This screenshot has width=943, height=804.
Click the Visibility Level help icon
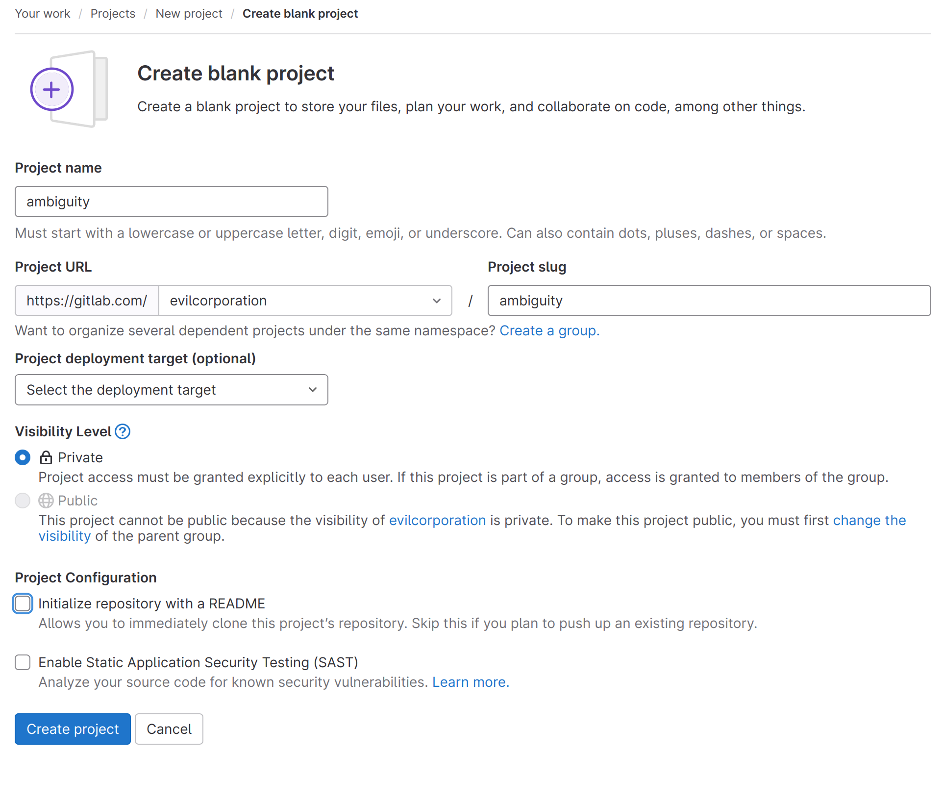pyautogui.click(x=123, y=432)
